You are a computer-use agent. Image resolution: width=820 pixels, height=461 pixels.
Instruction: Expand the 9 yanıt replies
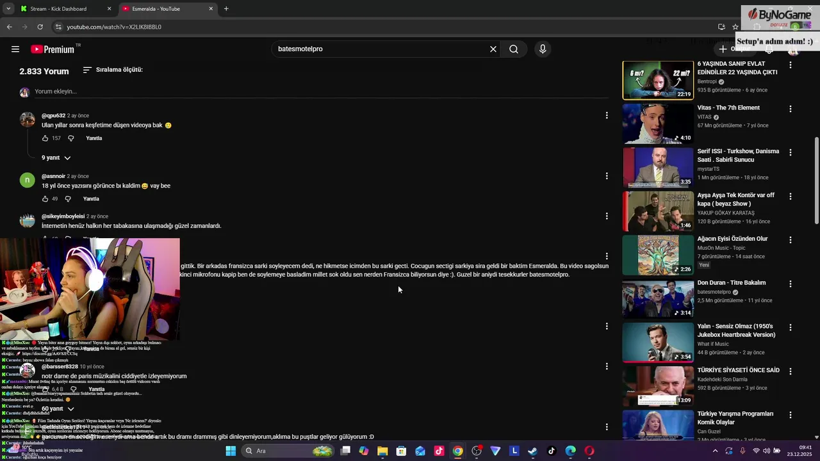(56, 158)
